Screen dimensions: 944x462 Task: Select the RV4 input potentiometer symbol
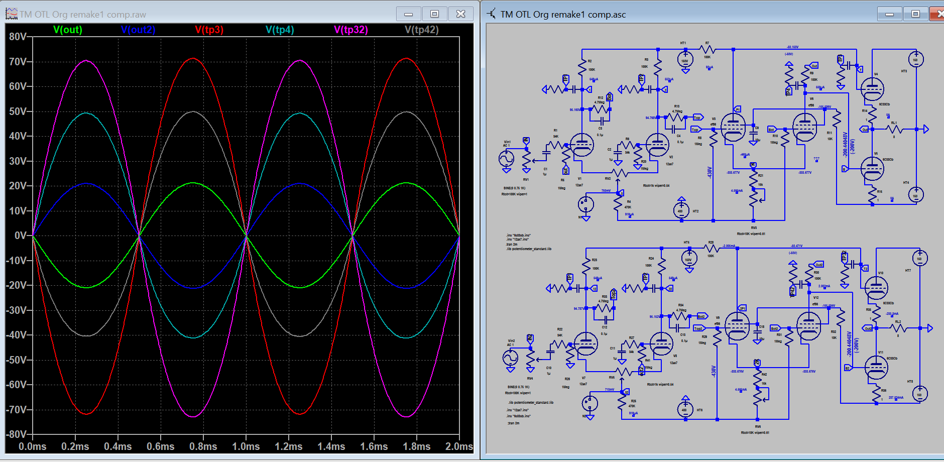tap(530, 357)
